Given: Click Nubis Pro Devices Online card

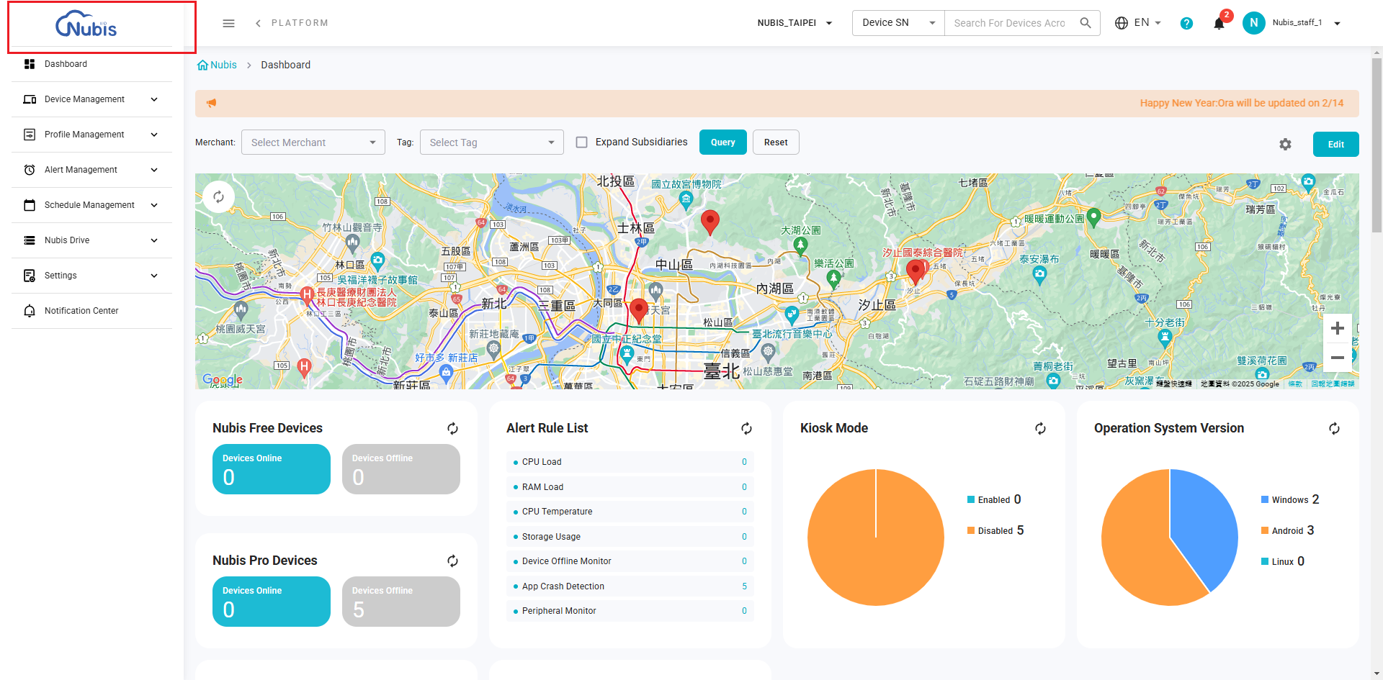Looking at the screenshot, I should (272, 602).
